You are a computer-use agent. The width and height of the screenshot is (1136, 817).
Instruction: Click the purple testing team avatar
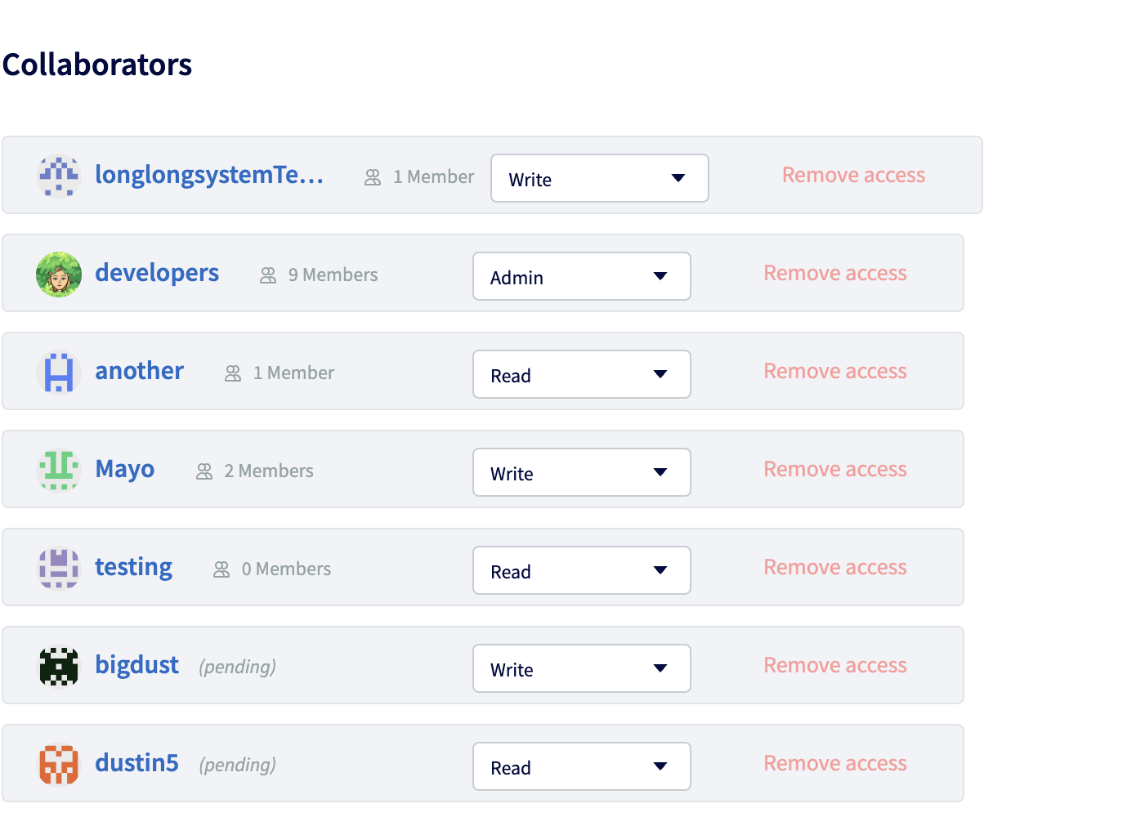59,569
